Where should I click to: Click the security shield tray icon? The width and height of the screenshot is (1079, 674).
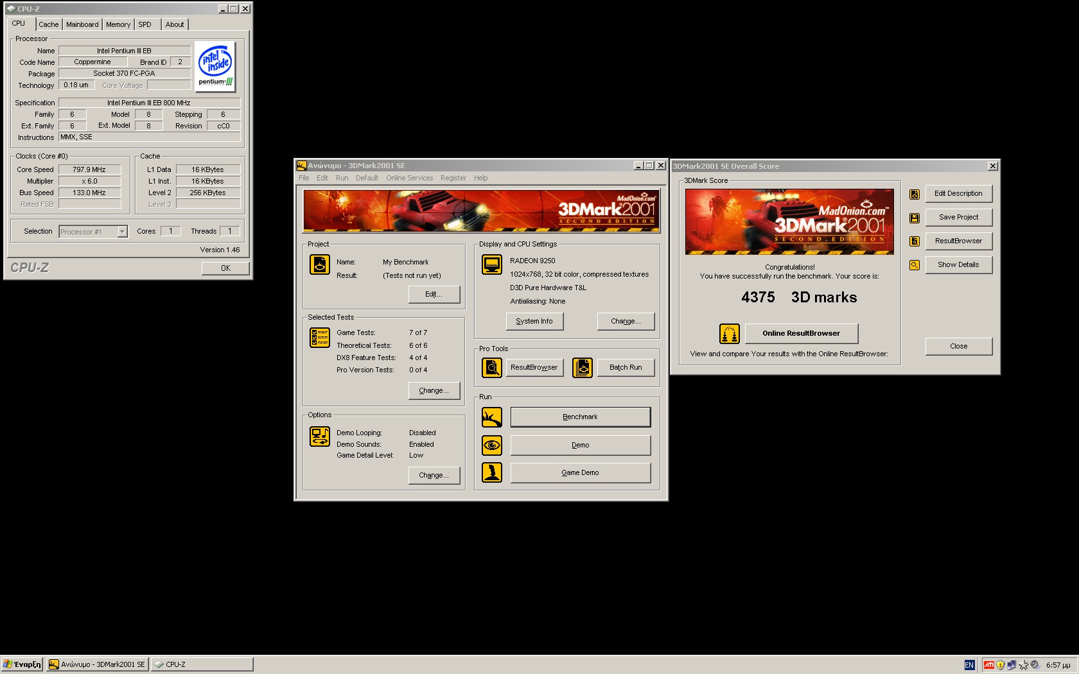[1000, 665]
